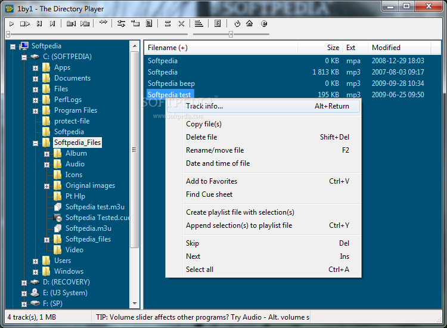Click the X delete toolbar icon
Image resolution: width=447 pixels, height=328 pixels.
[181, 24]
